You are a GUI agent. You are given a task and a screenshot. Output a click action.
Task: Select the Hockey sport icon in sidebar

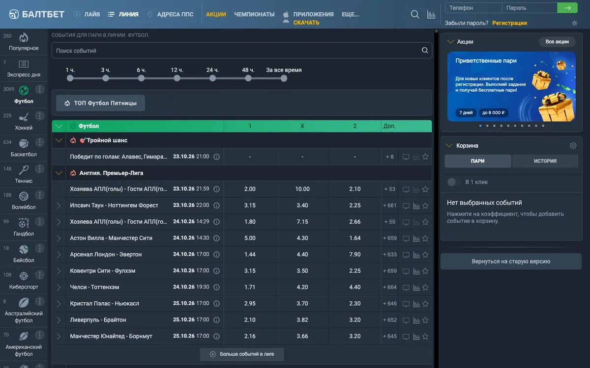pos(24,117)
